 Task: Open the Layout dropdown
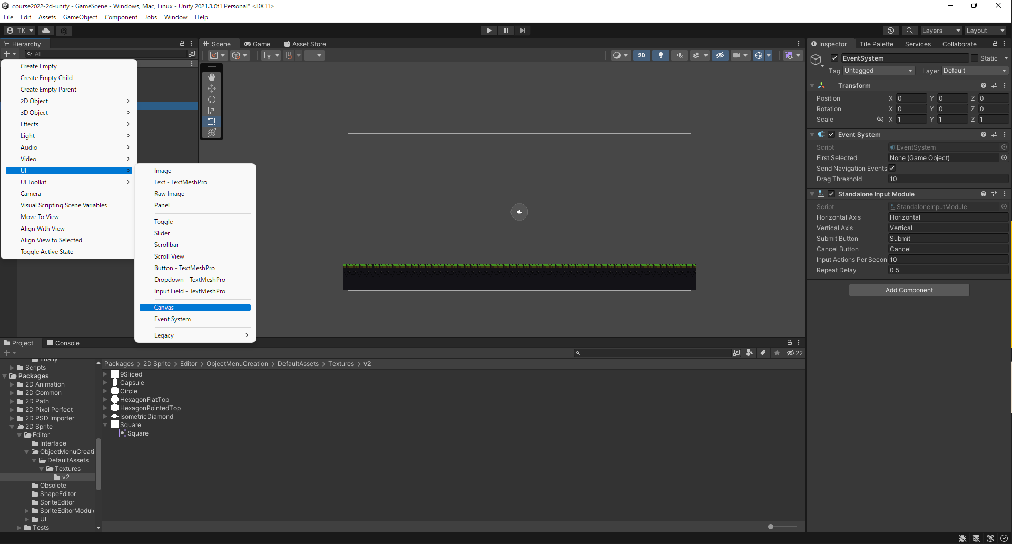click(986, 31)
